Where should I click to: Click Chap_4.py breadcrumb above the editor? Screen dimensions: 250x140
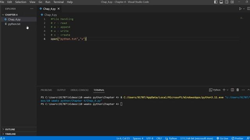point(50,15)
